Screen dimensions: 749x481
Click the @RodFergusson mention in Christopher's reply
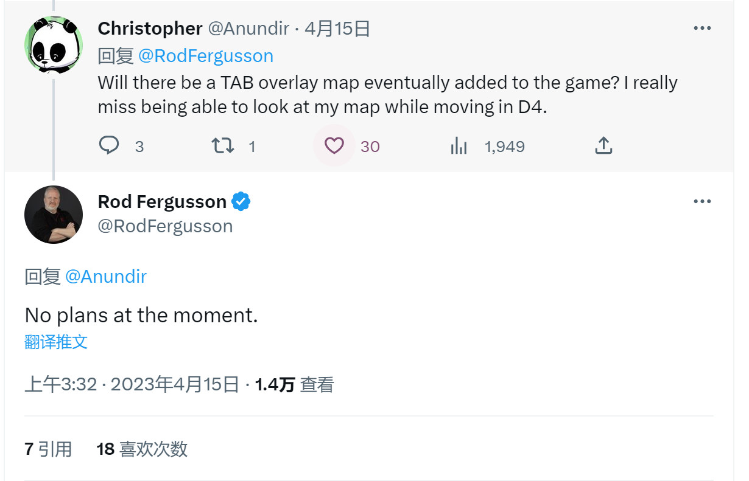click(206, 56)
